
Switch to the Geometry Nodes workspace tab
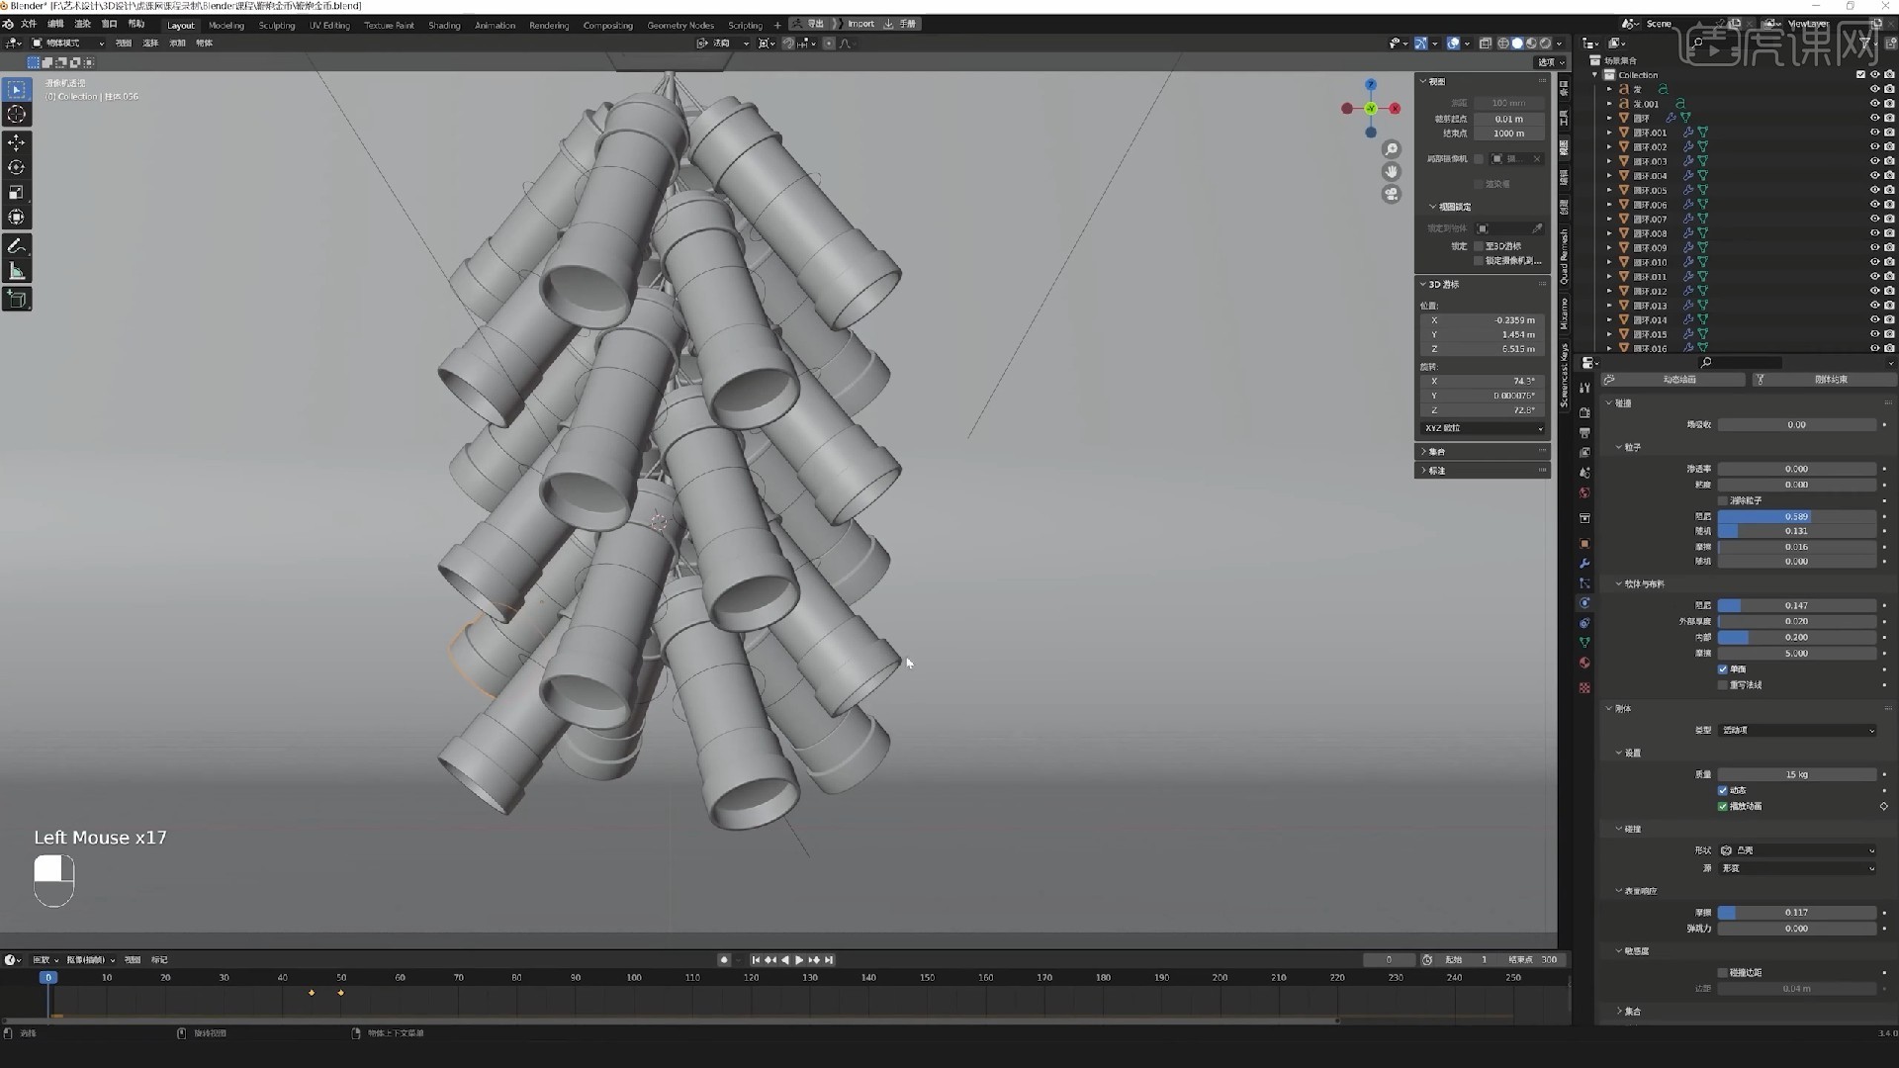(680, 25)
